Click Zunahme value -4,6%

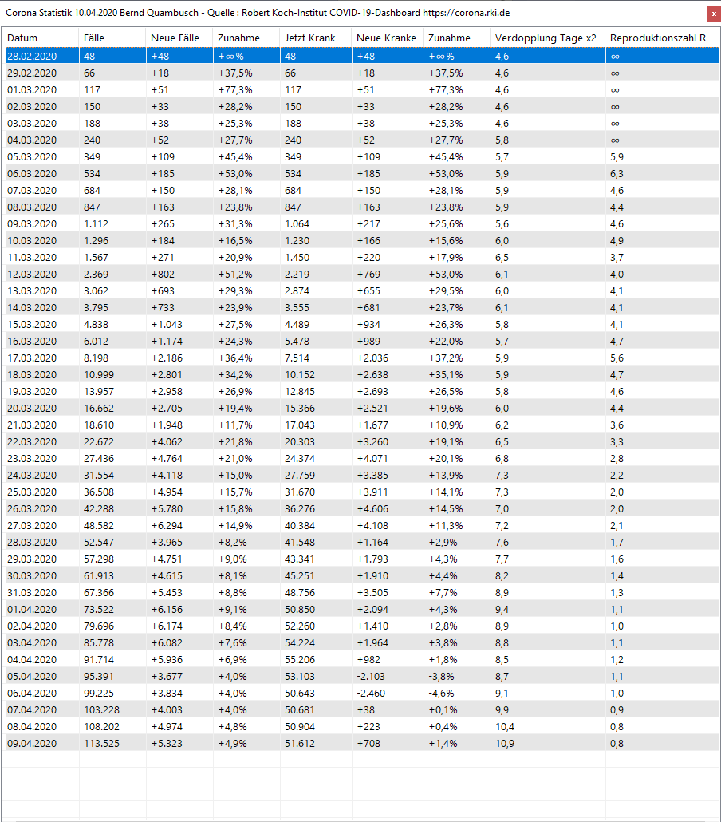click(x=442, y=694)
